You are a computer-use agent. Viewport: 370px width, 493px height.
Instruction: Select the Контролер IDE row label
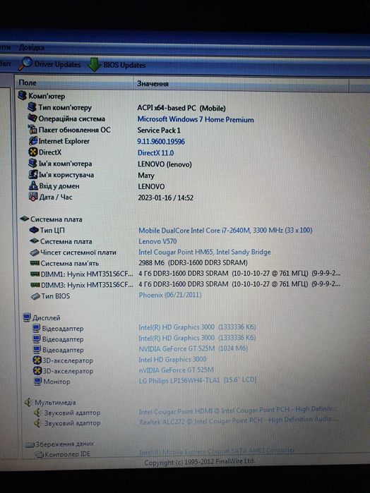pyautogui.click(x=67, y=454)
